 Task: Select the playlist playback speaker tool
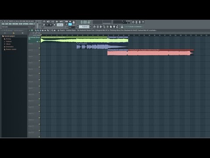(x=55, y=30)
